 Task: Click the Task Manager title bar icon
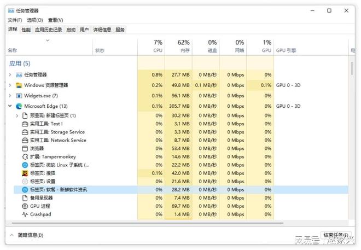(x=11, y=10)
